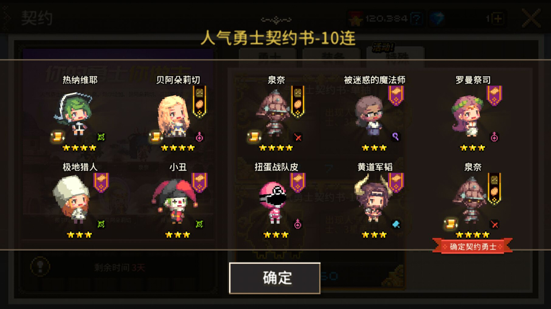Click the blue class icon under 黄道军韬
551x309 pixels.
396,224
